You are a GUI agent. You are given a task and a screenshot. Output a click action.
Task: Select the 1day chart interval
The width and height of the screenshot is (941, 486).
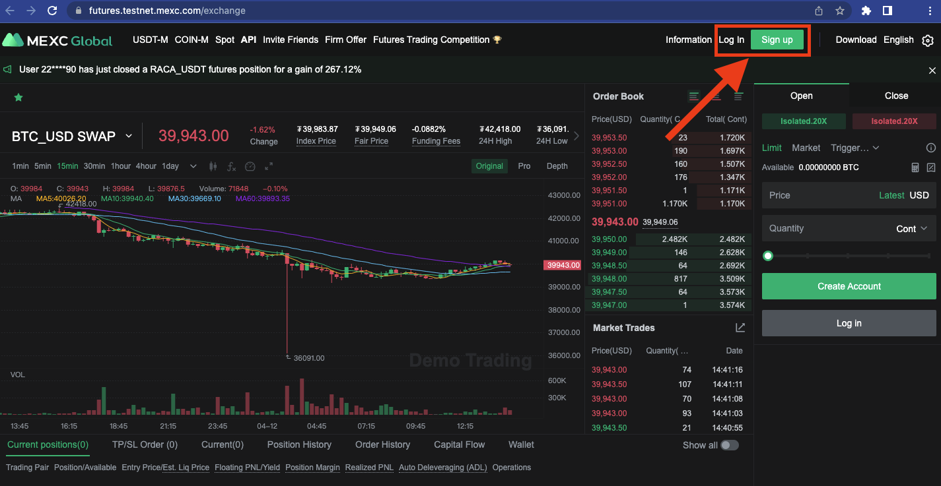170,166
